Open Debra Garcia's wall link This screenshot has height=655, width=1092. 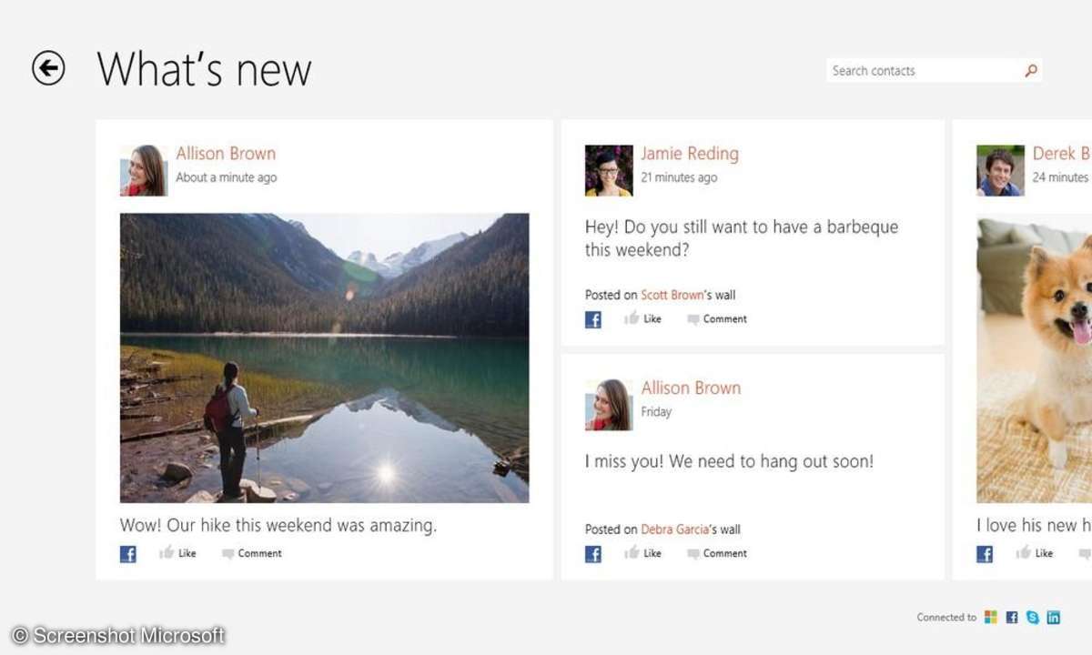tap(675, 529)
